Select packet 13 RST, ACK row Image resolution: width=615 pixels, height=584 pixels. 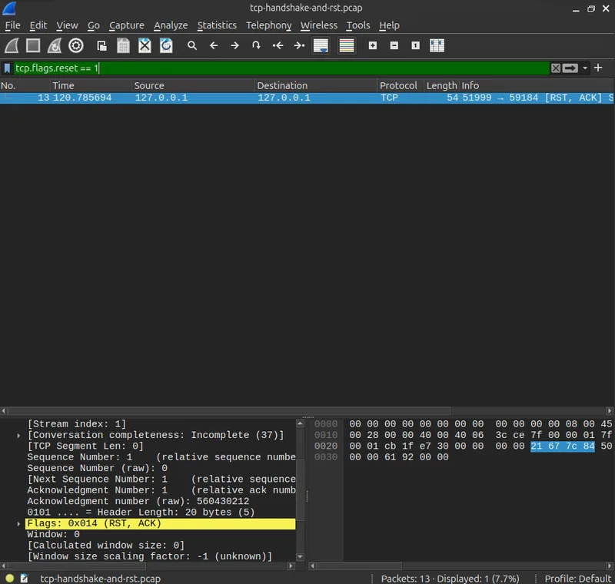click(x=307, y=98)
